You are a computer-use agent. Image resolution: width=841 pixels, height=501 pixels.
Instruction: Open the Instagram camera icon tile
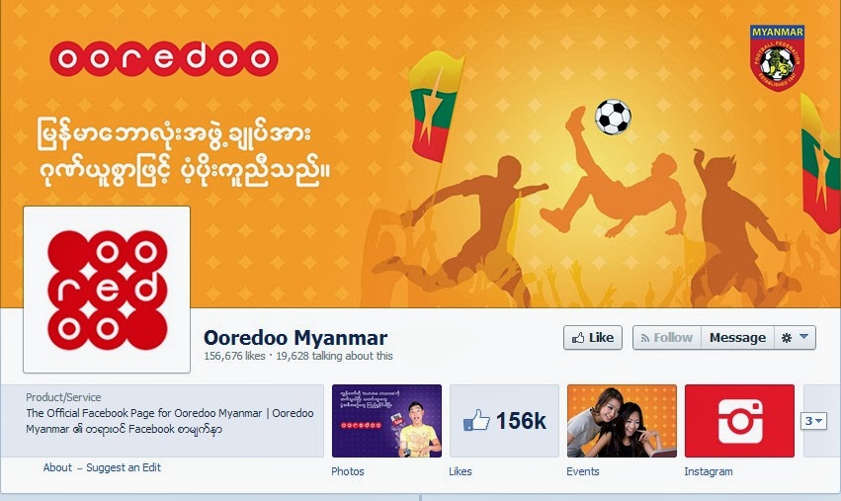(739, 421)
